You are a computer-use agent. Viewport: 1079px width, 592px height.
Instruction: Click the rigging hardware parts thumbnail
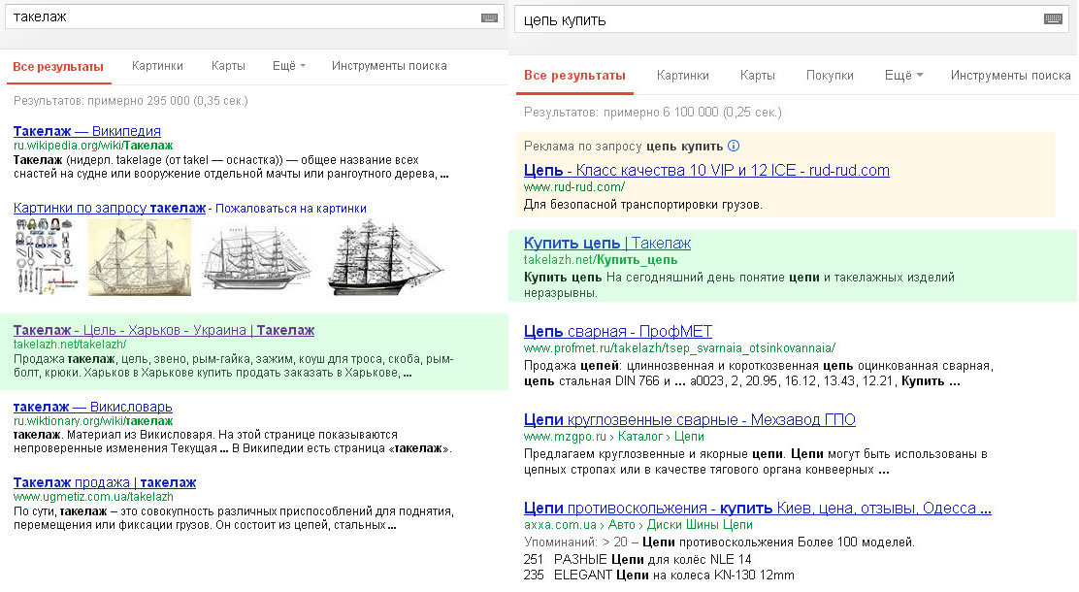[x=46, y=257]
